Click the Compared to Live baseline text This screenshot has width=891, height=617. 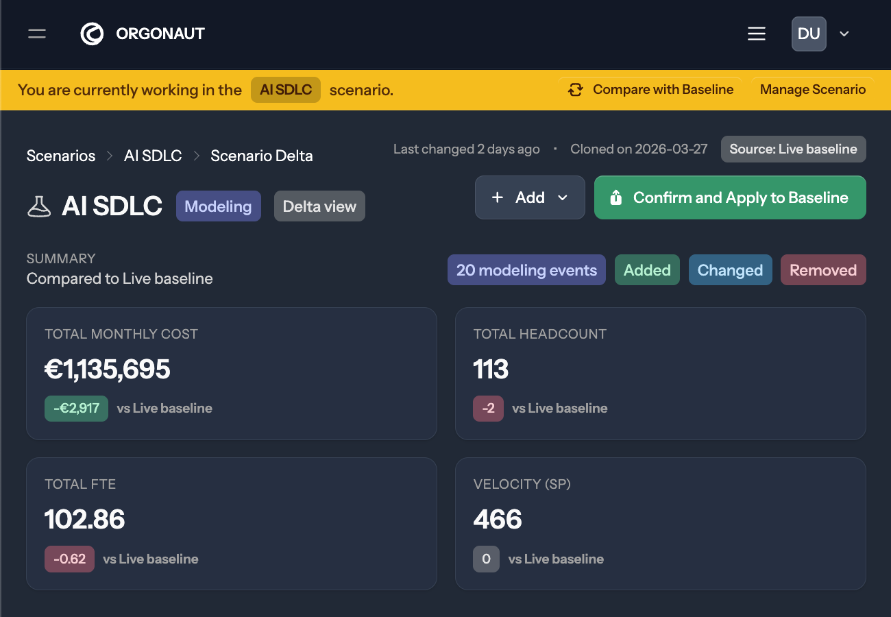120,279
